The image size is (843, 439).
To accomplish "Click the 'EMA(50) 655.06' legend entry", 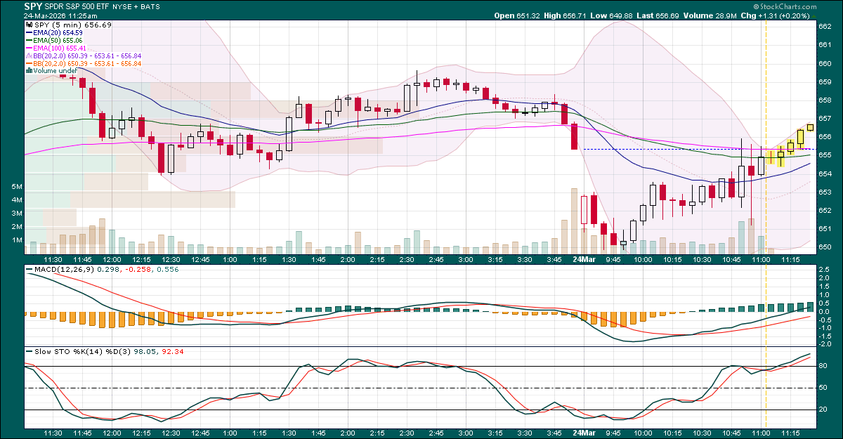I will 58,40.
